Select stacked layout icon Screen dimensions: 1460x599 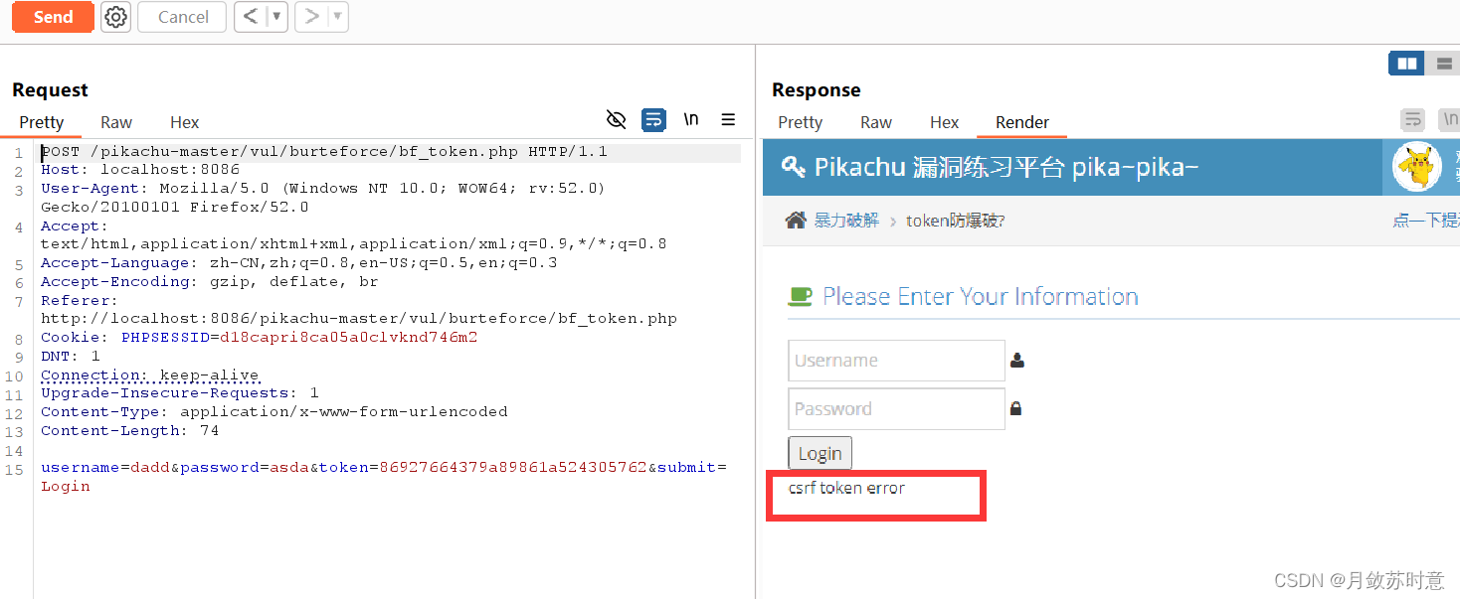[x=1443, y=64]
